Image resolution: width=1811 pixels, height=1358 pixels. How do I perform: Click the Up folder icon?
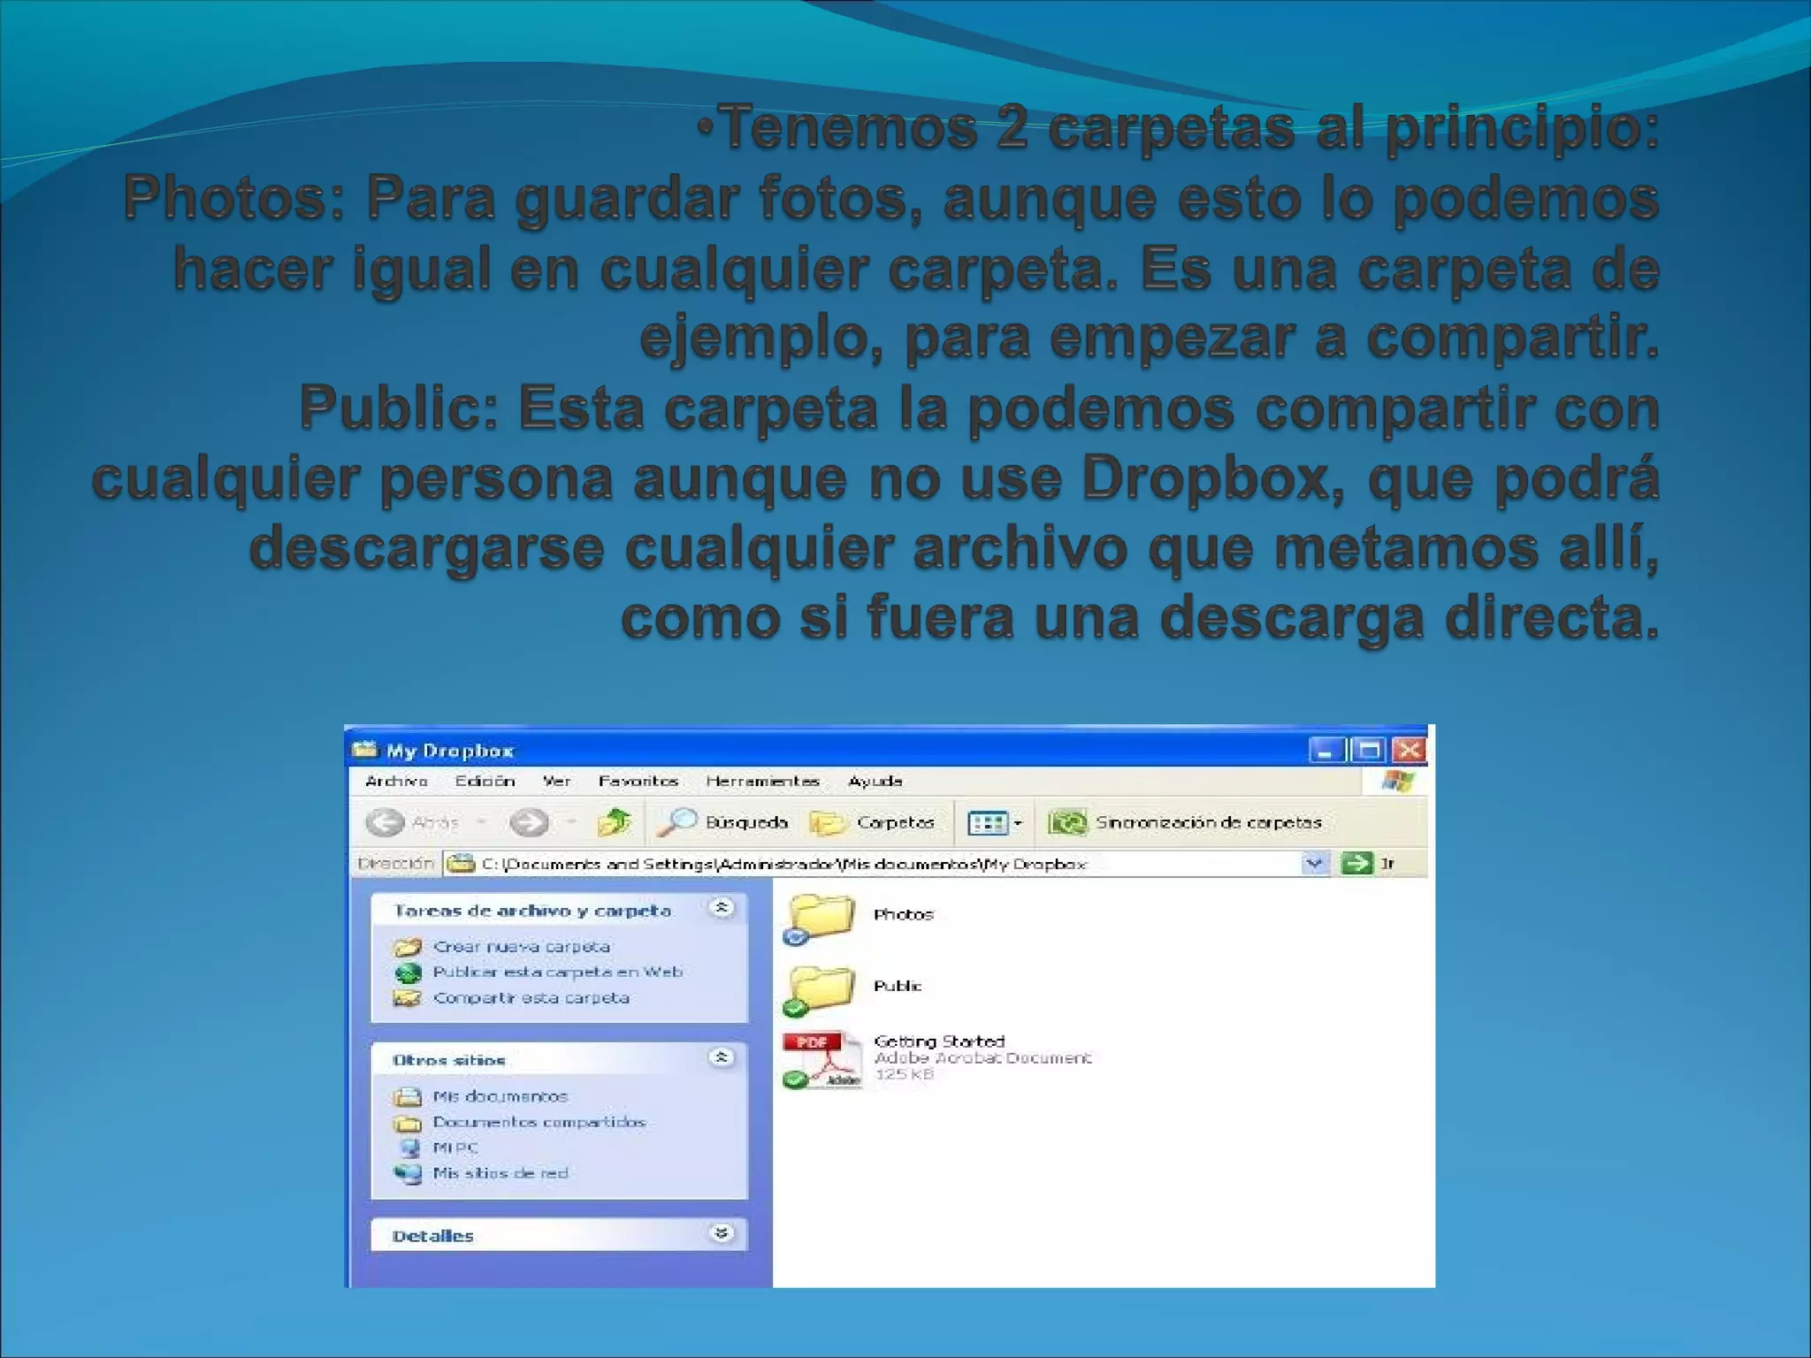[614, 823]
